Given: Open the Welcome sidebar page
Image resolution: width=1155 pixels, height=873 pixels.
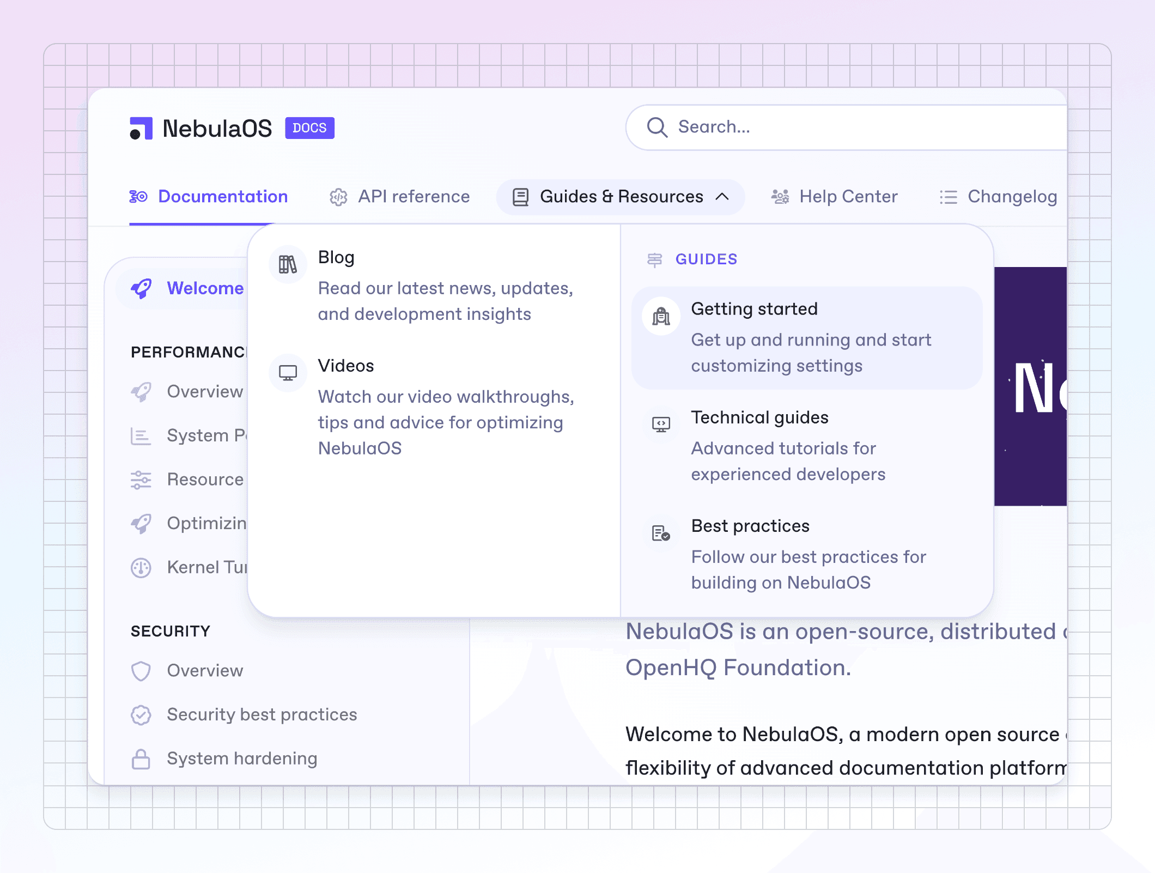Looking at the screenshot, I should coord(183,289).
